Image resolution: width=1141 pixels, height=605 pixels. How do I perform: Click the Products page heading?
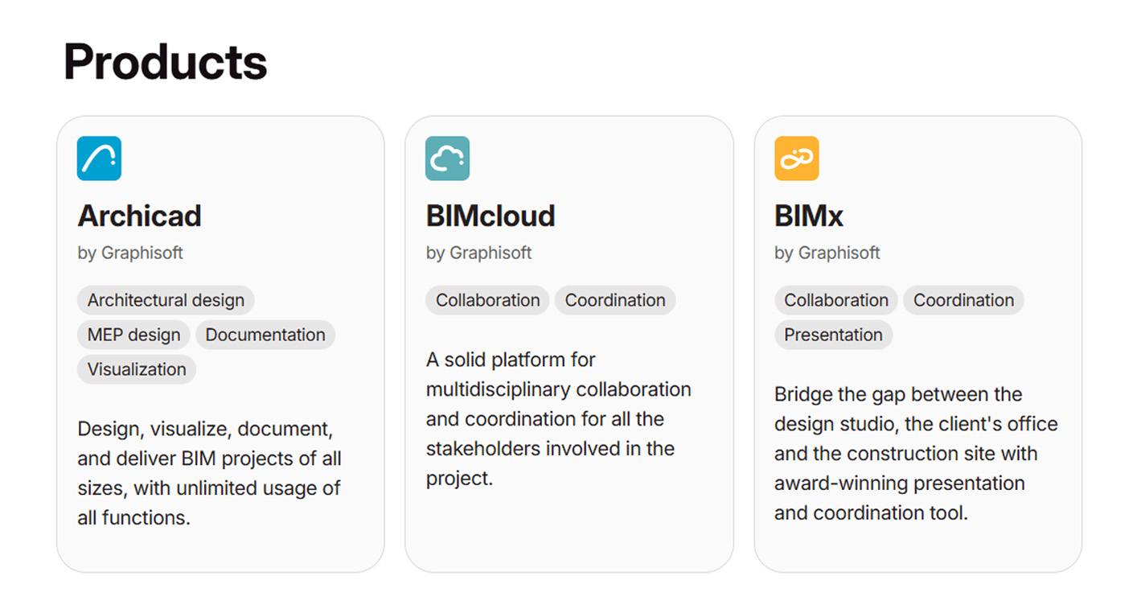point(165,62)
